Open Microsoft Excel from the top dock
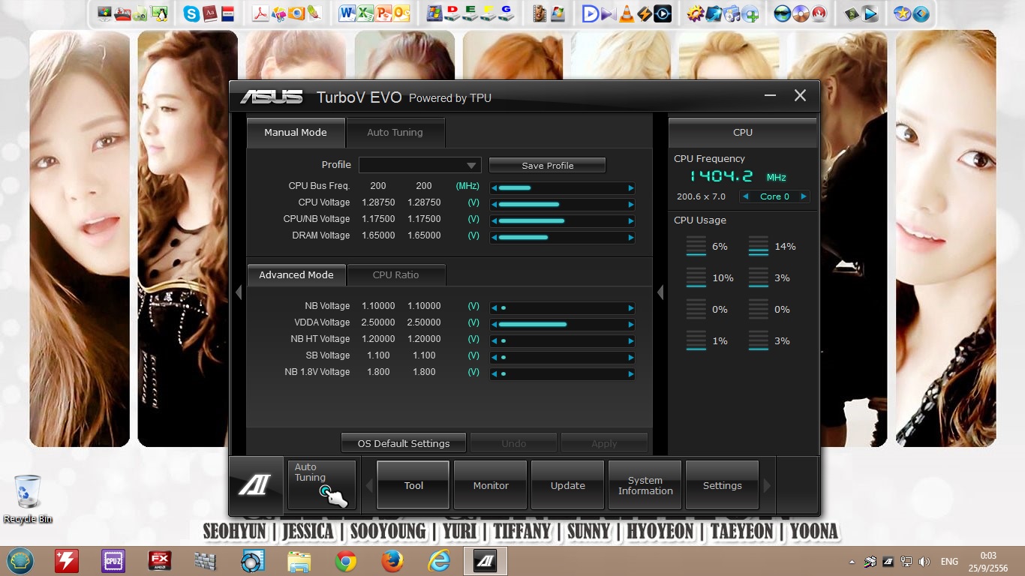This screenshot has width=1025, height=576. coord(365,13)
